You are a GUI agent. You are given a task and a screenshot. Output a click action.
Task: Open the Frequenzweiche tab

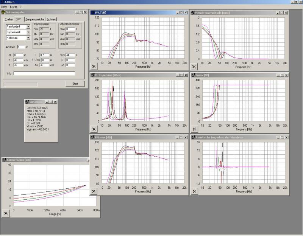pos(35,19)
